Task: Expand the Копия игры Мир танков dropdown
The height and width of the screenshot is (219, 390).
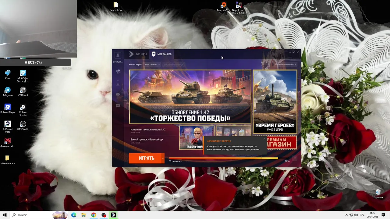Action: (x=152, y=64)
